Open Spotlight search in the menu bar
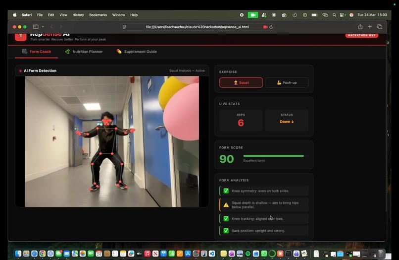 (334, 15)
